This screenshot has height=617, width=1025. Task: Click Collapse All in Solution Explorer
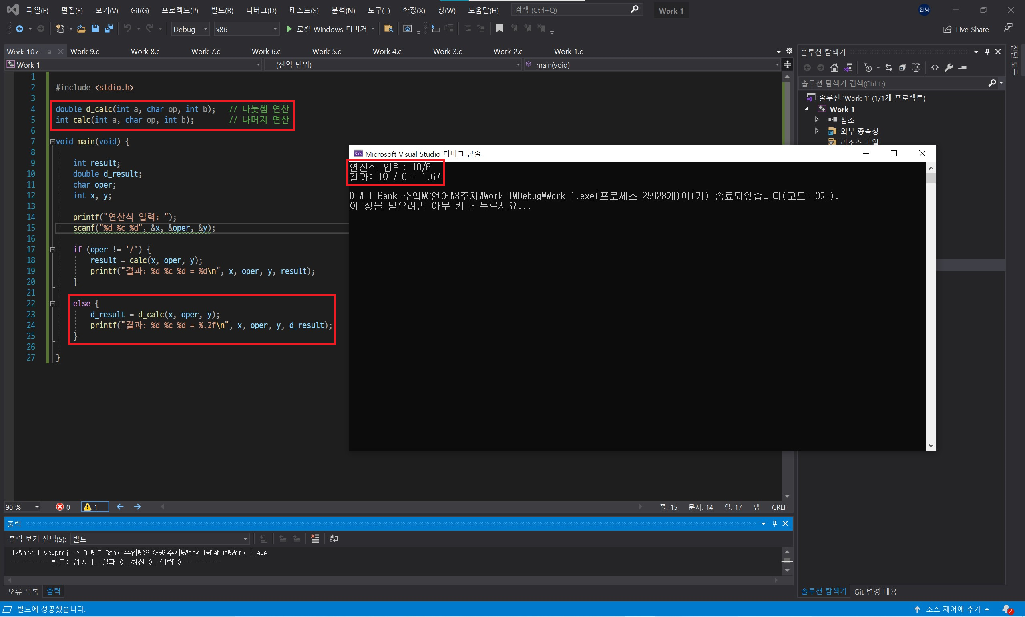tap(902, 67)
